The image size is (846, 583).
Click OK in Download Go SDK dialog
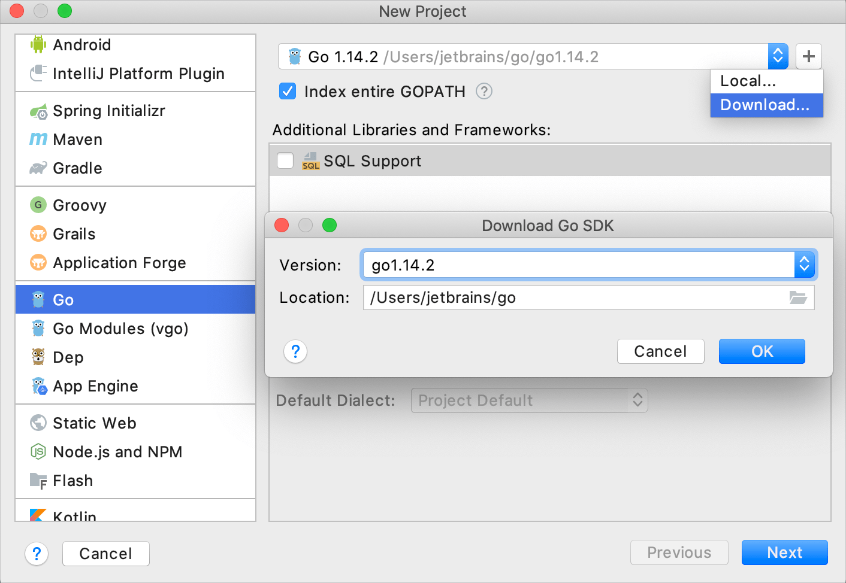(762, 351)
